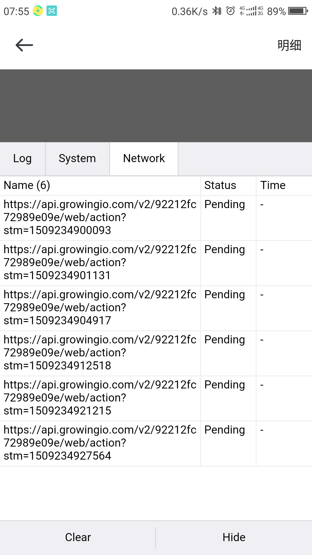Screen dimensions: 312x555
Task: Switch to the Log tab
Action: (23, 159)
